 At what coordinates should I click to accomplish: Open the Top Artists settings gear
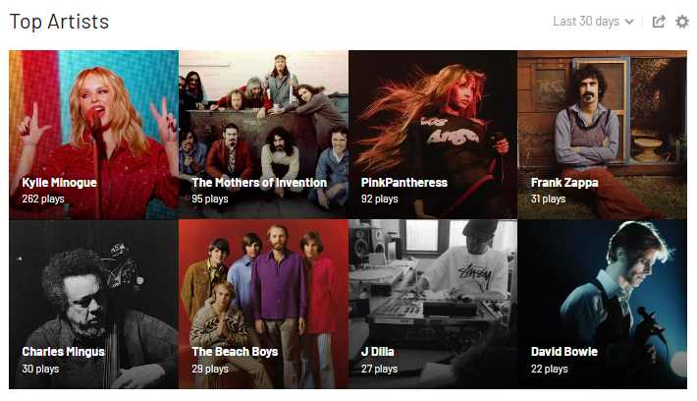pyautogui.click(x=682, y=22)
